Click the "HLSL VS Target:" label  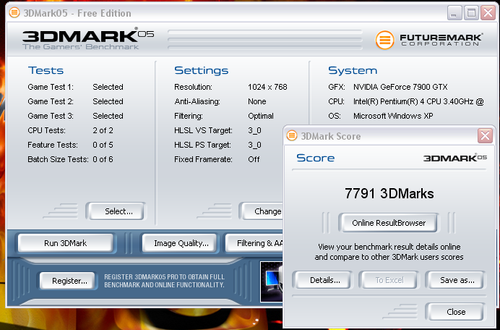point(204,130)
